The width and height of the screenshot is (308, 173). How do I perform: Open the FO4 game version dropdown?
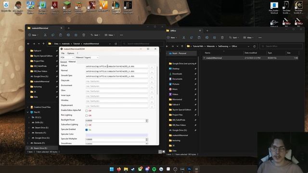click(67, 58)
